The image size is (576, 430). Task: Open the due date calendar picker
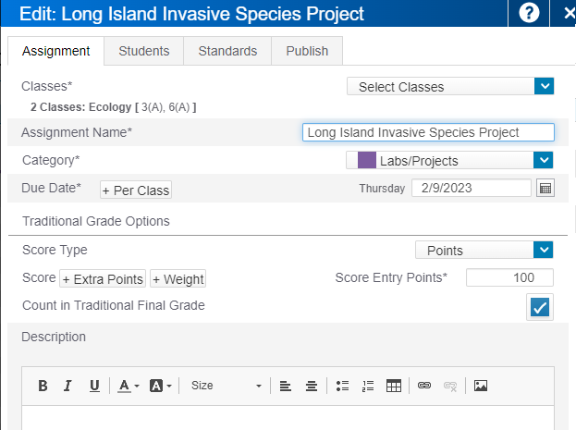click(545, 188)
